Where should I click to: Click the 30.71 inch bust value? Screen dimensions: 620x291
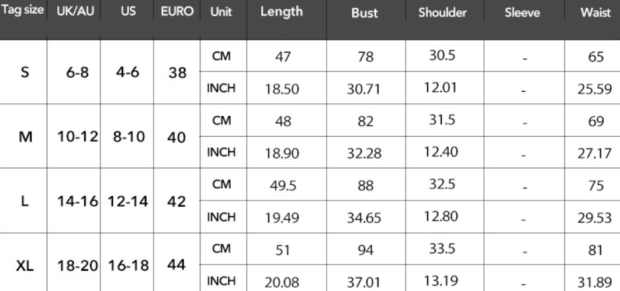[x=363, y=89]
